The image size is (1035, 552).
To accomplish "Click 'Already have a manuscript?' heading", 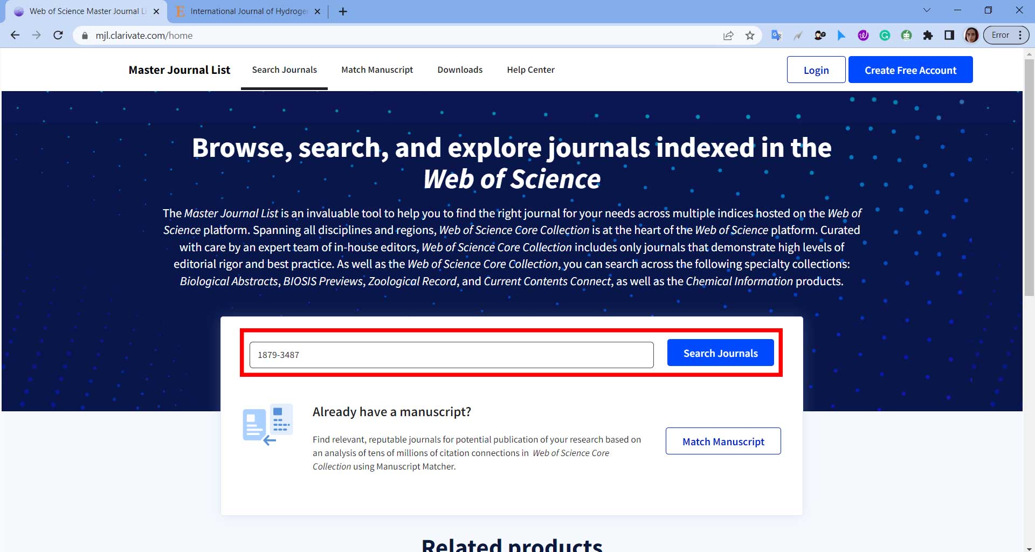I will (392, 412).
